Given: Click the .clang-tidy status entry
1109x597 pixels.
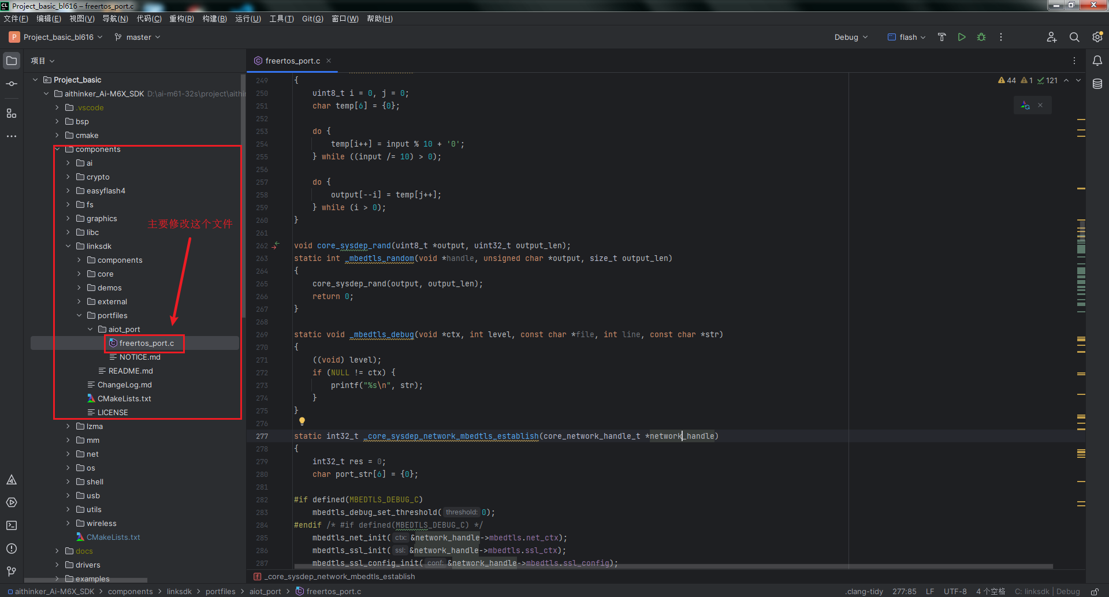Looking at the screenshot, I should click(x=864, y=591).
